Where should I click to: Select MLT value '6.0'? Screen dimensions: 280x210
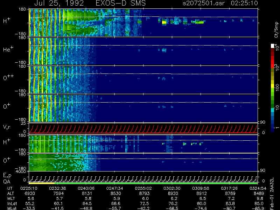pos(145,198)
